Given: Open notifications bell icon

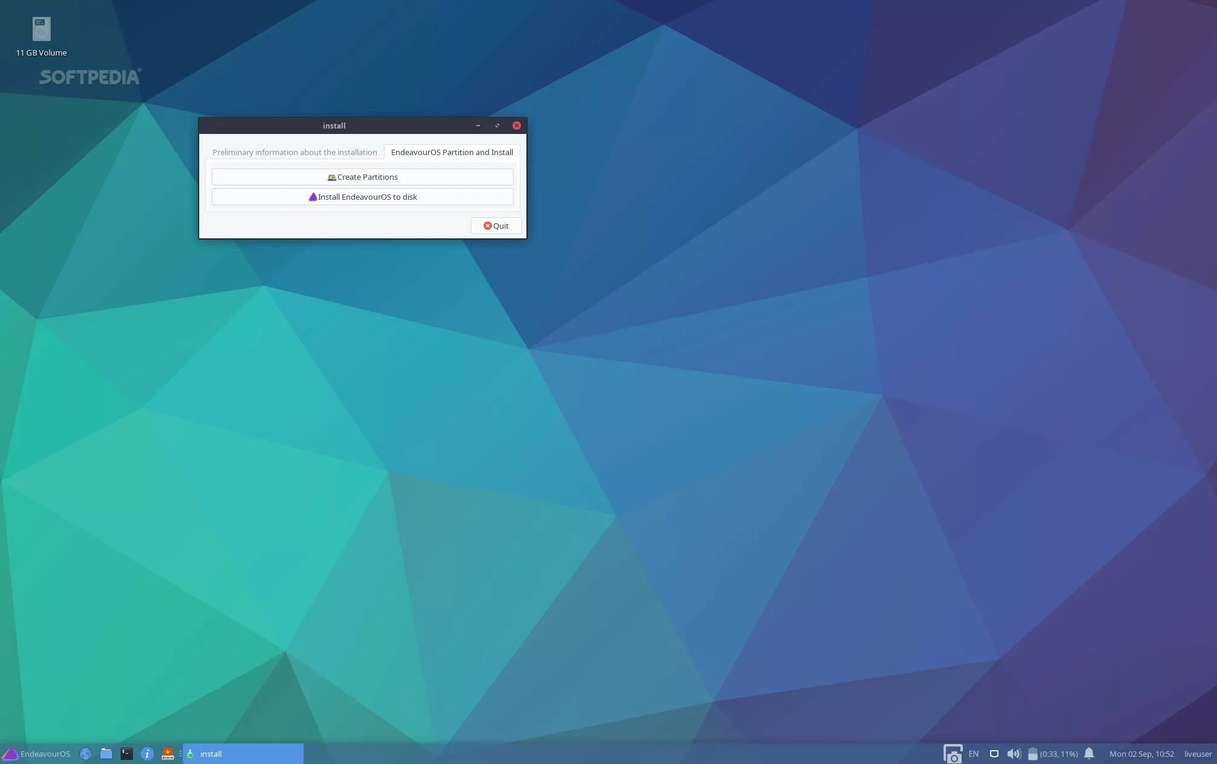Looking at the screenshot, I should click(1089, 754).
